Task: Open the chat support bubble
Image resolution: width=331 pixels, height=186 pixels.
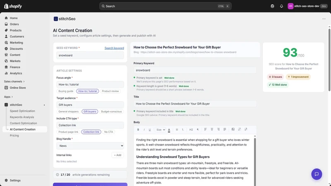Action: [317, 174]
